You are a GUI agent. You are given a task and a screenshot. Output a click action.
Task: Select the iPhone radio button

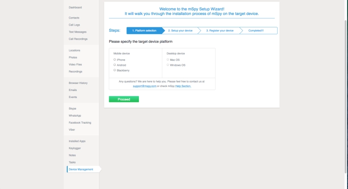click(x=115, y=59)
